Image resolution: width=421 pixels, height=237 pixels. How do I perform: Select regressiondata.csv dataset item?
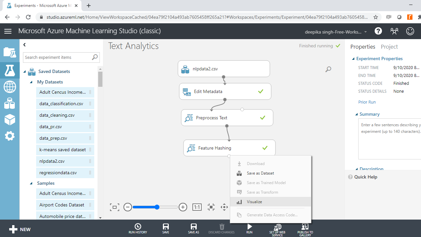(65, 173)
